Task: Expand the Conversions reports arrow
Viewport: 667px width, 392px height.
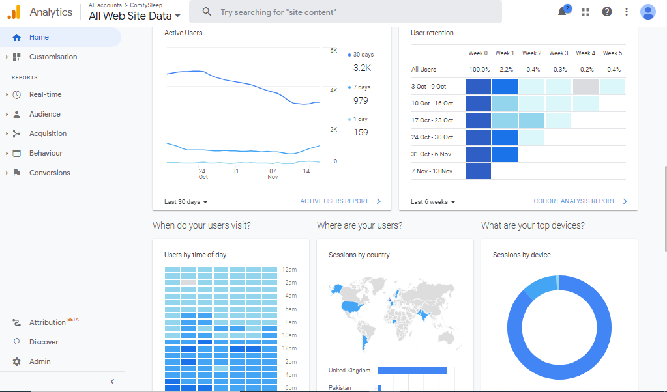Action: click(7, 173)
